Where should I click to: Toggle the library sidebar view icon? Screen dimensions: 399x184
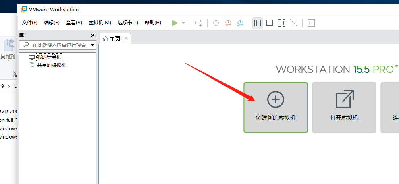click(258, 23)
